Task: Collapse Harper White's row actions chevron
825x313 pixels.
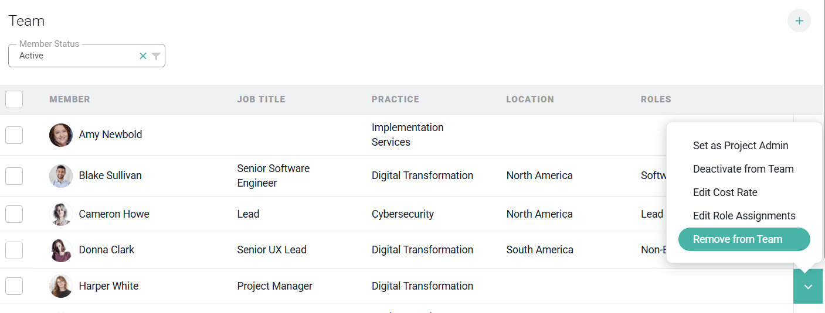Action: coord(808,287)
